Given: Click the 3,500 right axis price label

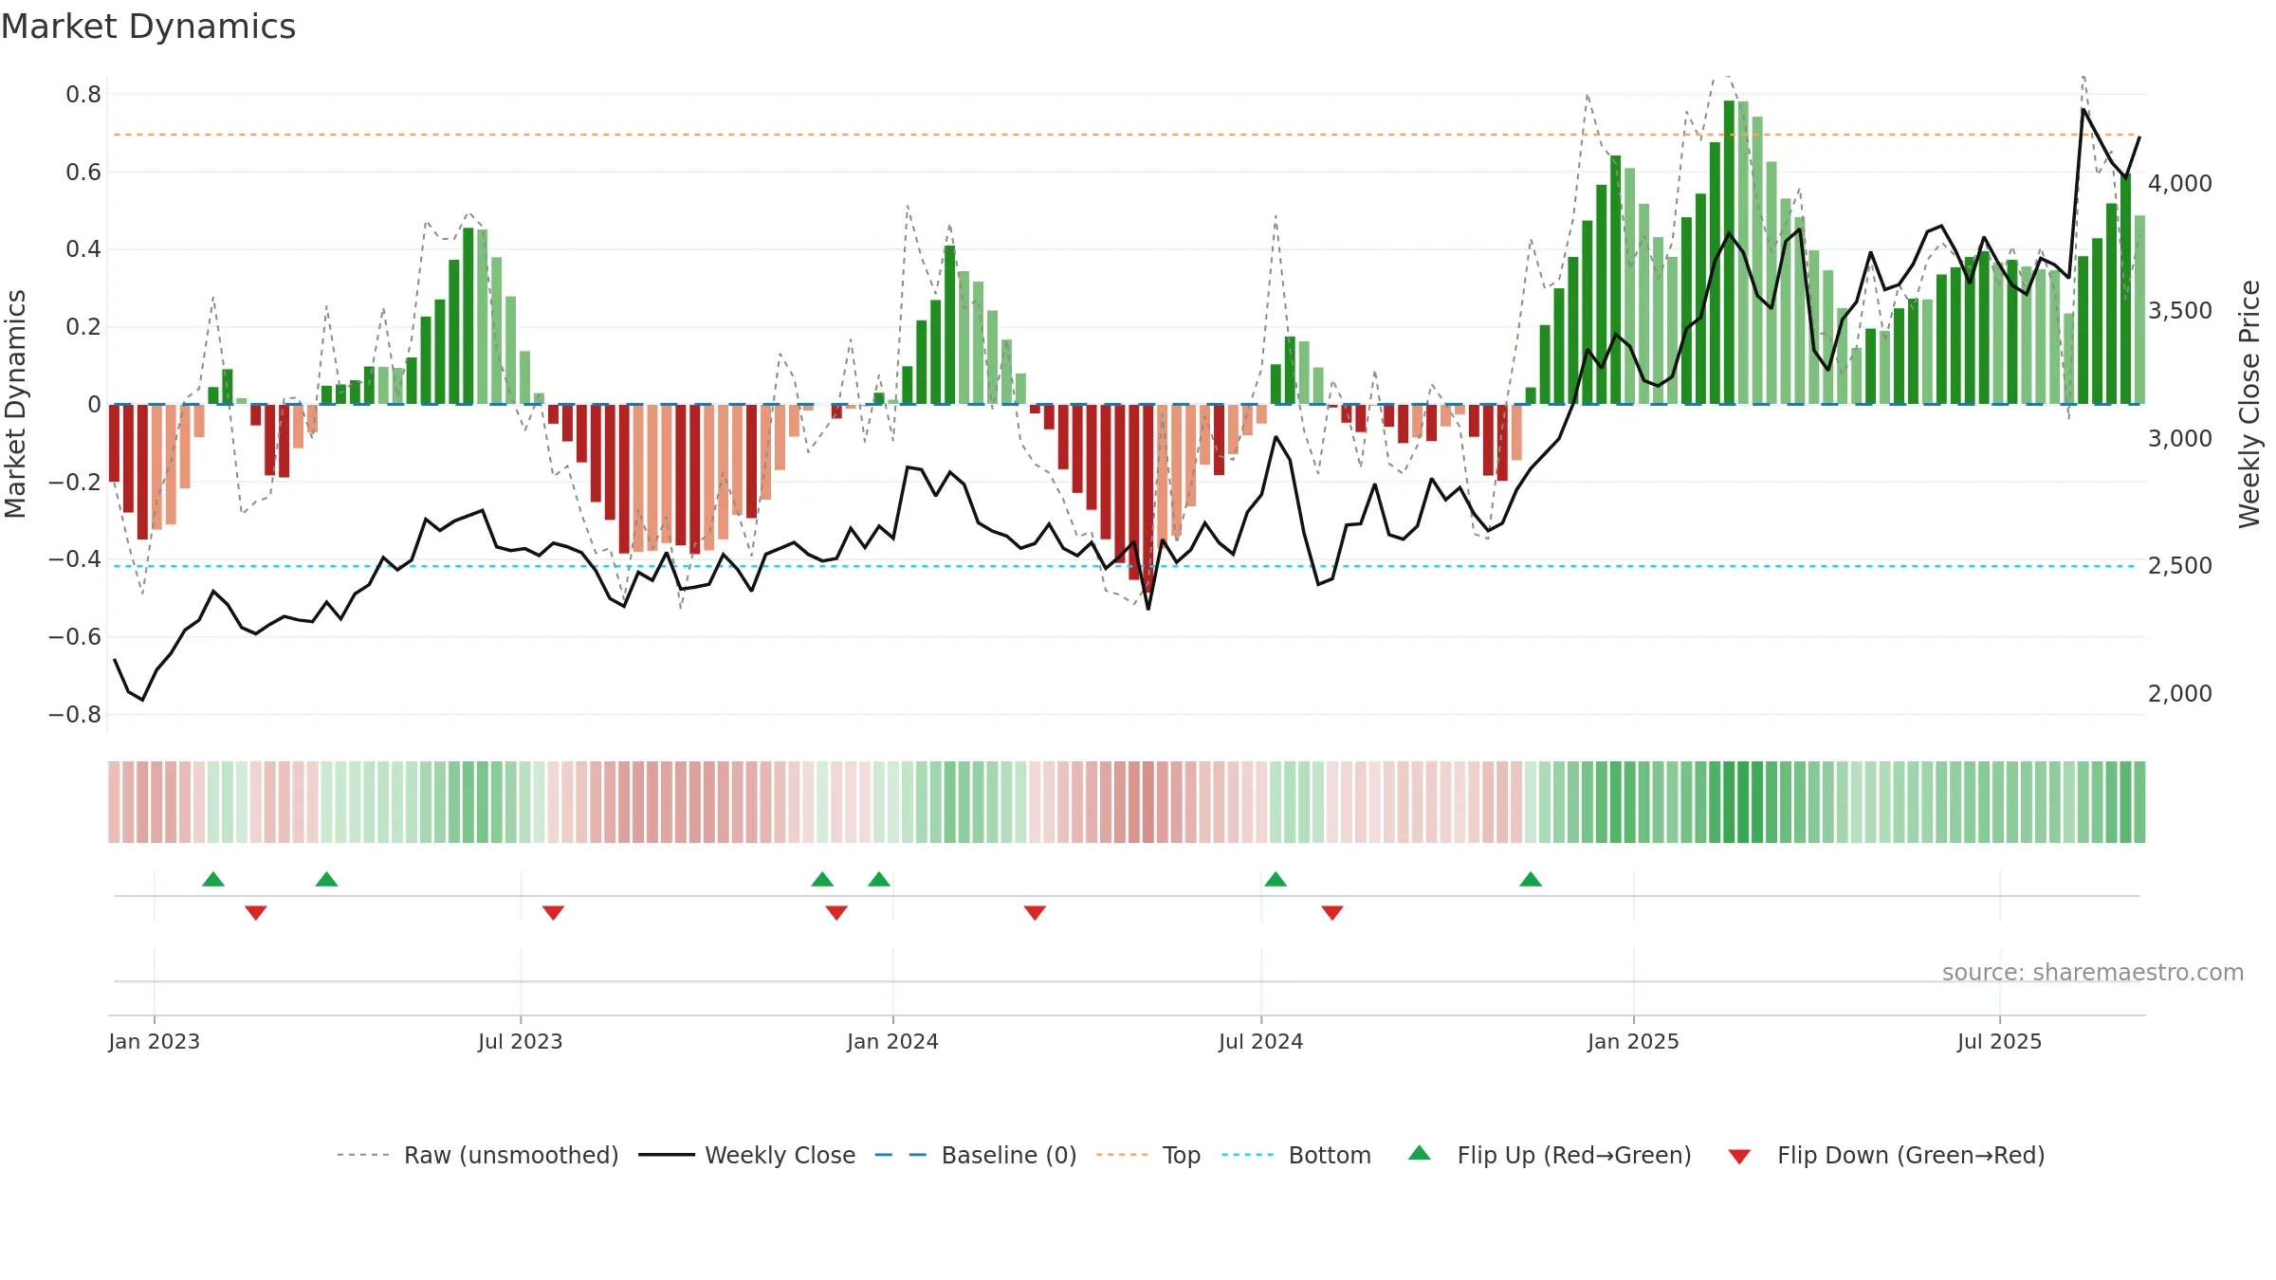Looking at the screenshot, I should click(x=2180, y=311).
